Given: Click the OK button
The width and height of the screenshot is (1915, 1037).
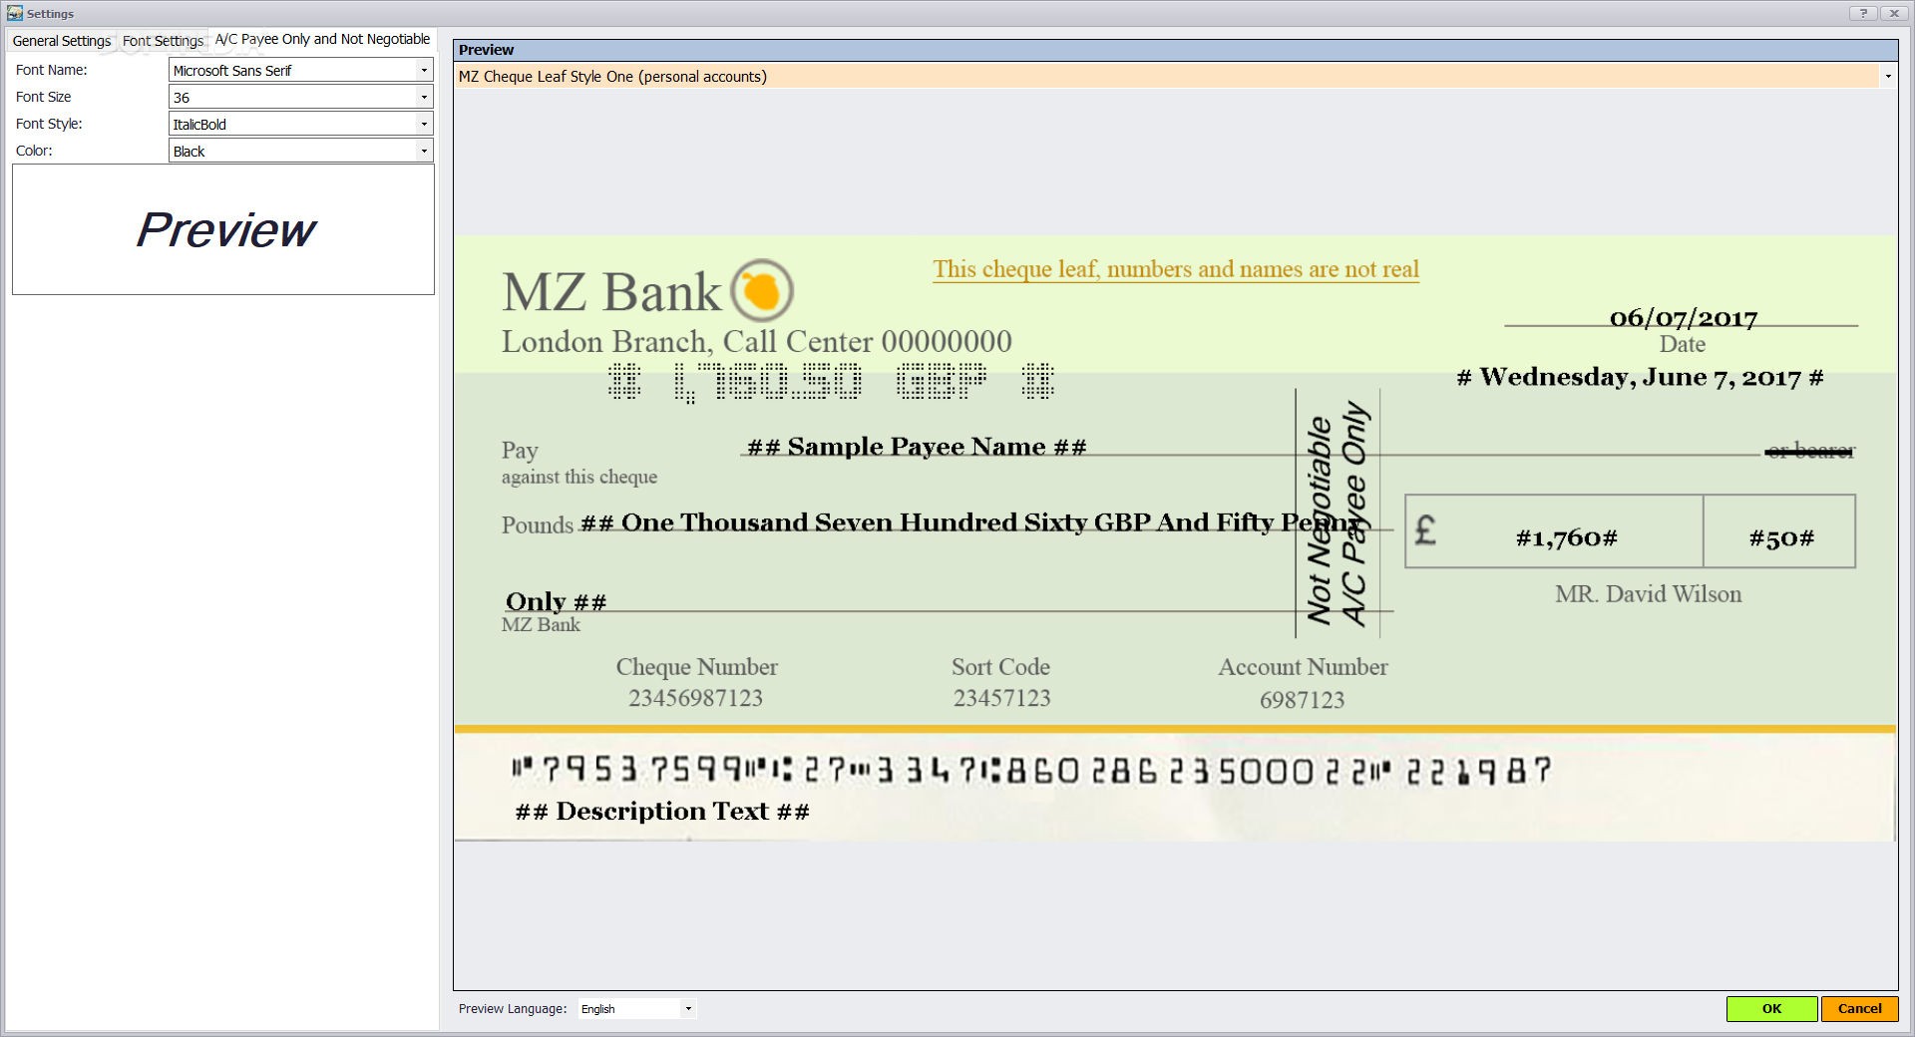Looking at the screenshot, I should [x=1771, y=1008].
